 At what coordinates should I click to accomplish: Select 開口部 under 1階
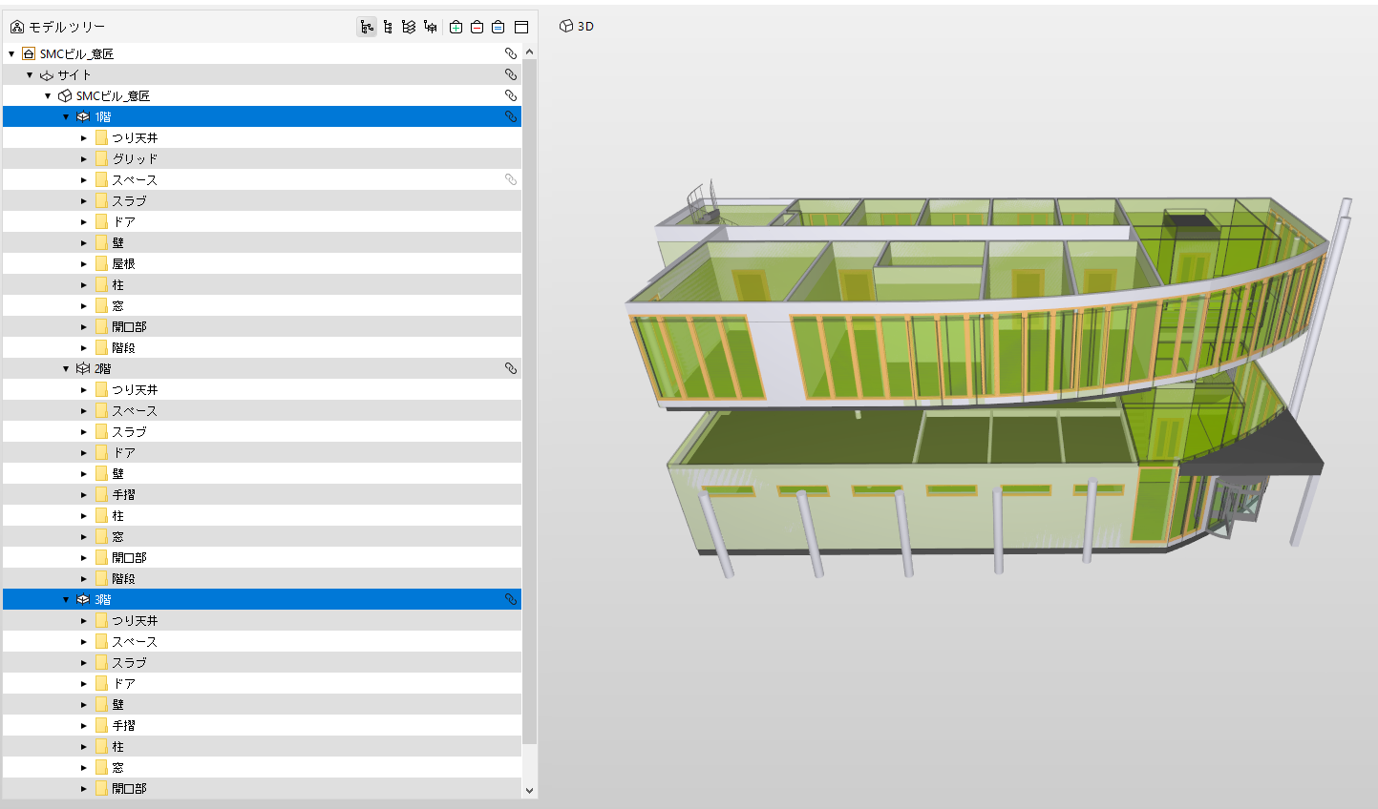[x=262, y=326]
